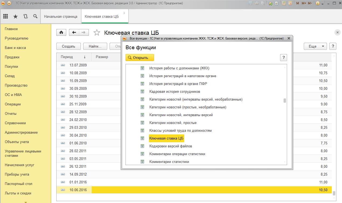Click the home button in the form
342x203 pixels.
(61, 33)
